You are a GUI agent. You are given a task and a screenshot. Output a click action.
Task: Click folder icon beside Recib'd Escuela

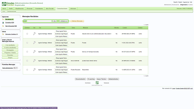[x=3, y=26]
